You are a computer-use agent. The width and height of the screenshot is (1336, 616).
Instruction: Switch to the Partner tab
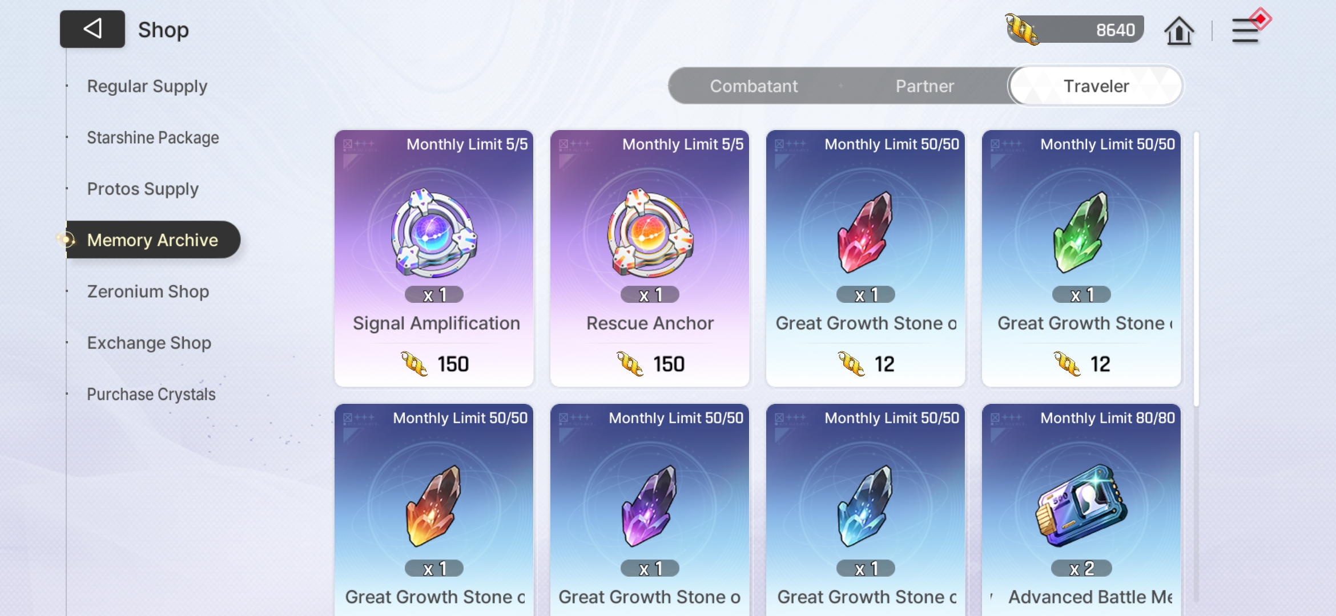pyautogui.click(x=925, y=86)
